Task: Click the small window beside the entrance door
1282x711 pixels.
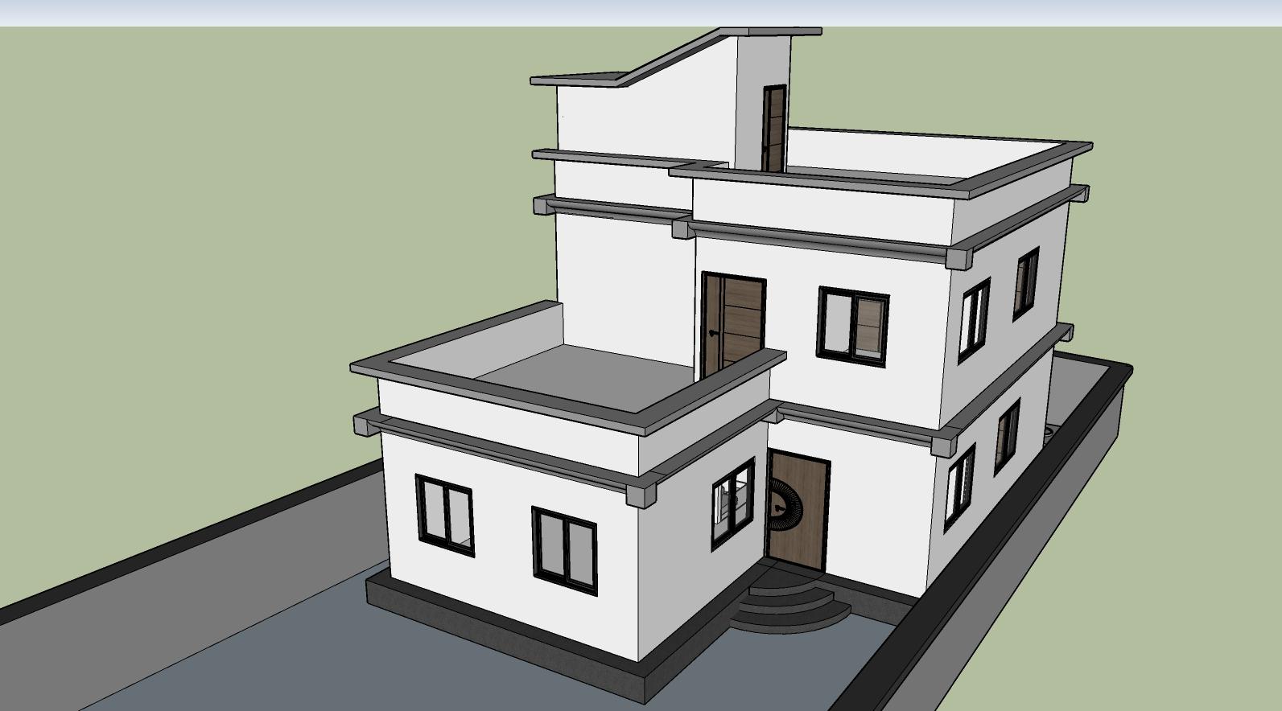Action: click(x=733, y=503)
